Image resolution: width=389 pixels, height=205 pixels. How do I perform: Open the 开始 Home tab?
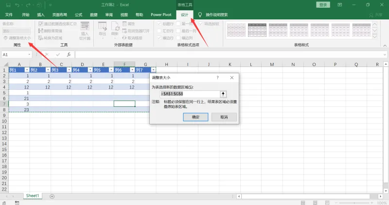[x=26, y=15]
